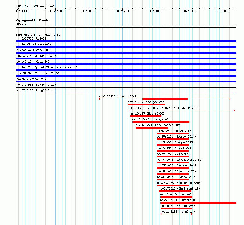This screenshot has width=244, height=225.
Task: Select nsv5574965 (Ebert2021) label
Action: click(175, 148)
